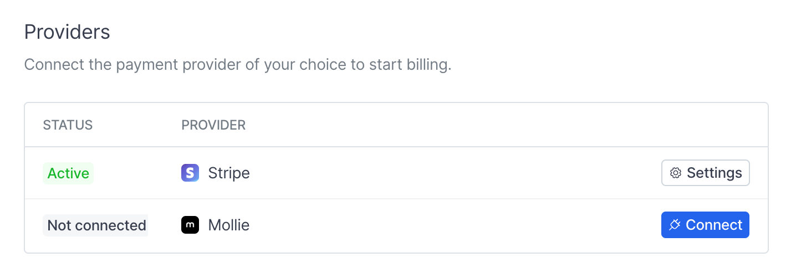Click the Stripe provider name

229,173
